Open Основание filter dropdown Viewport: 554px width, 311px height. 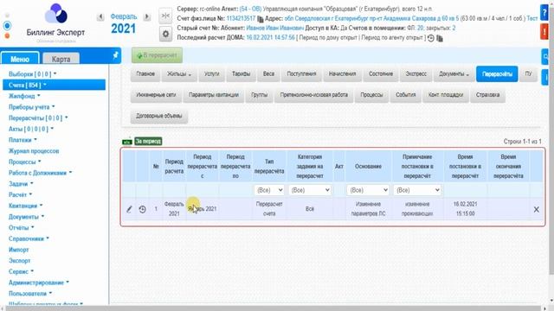(x=368, y=190)
